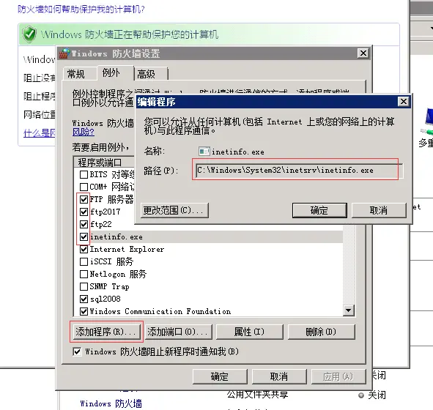Click the 删除(D) button

pyautogui.click(x=321, y=332)
